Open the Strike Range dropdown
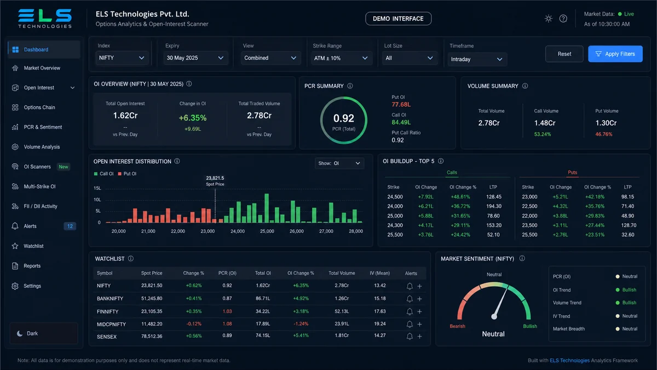657x370 pixels. pos(341,58)
